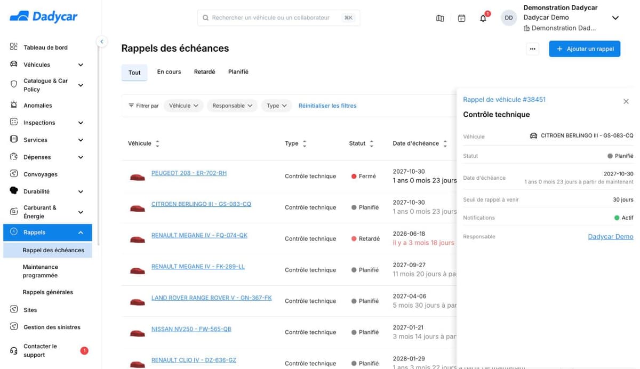Screen dimensions: 640x369
Task: Click Ajouter un rappel button
Action: (585, 49)
